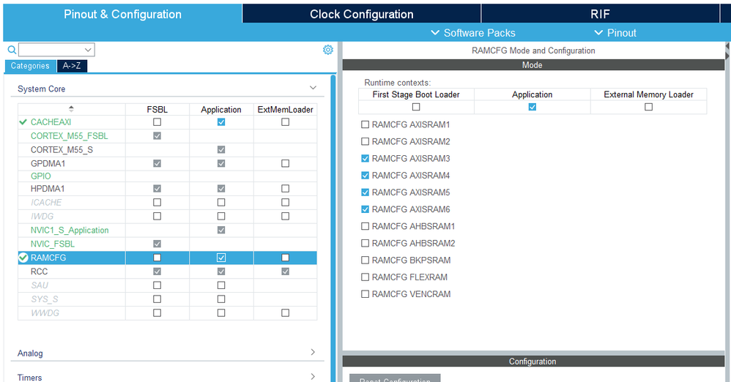Uncheck Application runtime context in Mode panel

(x=532, y=107)
